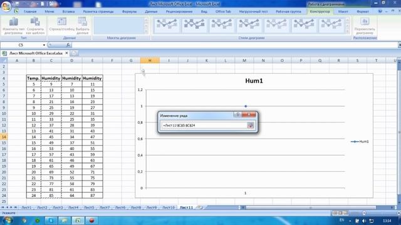Expand Макеты диаграмм gallery more arrow
The height and width of the screenshot is (225, 401).
(x=146, y=31)
